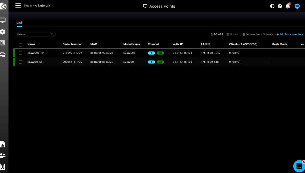The width and height of the screenshot is (305, 173).
Task: Click LAN IP 176.16.251.242
Action: point(211,53)
